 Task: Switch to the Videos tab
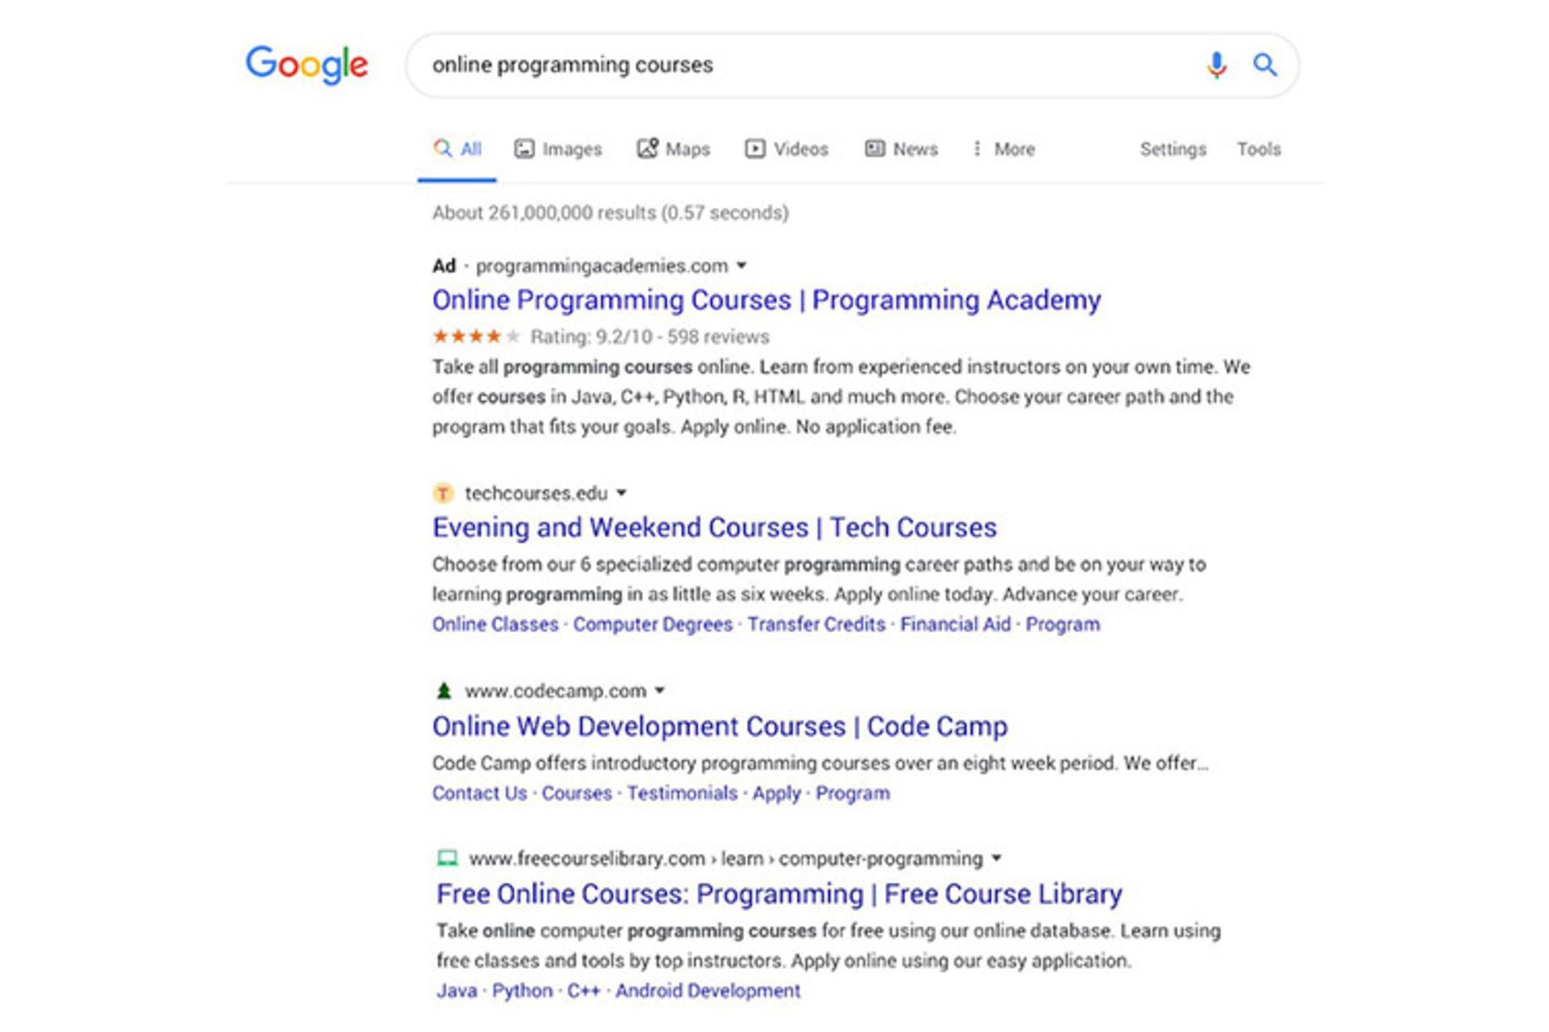point(787,149)
